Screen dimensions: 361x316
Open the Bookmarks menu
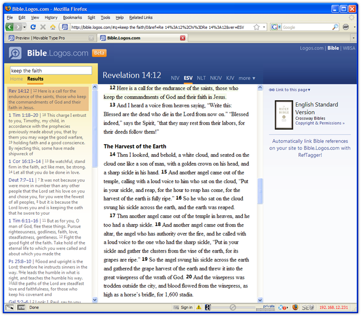(73, 18)
